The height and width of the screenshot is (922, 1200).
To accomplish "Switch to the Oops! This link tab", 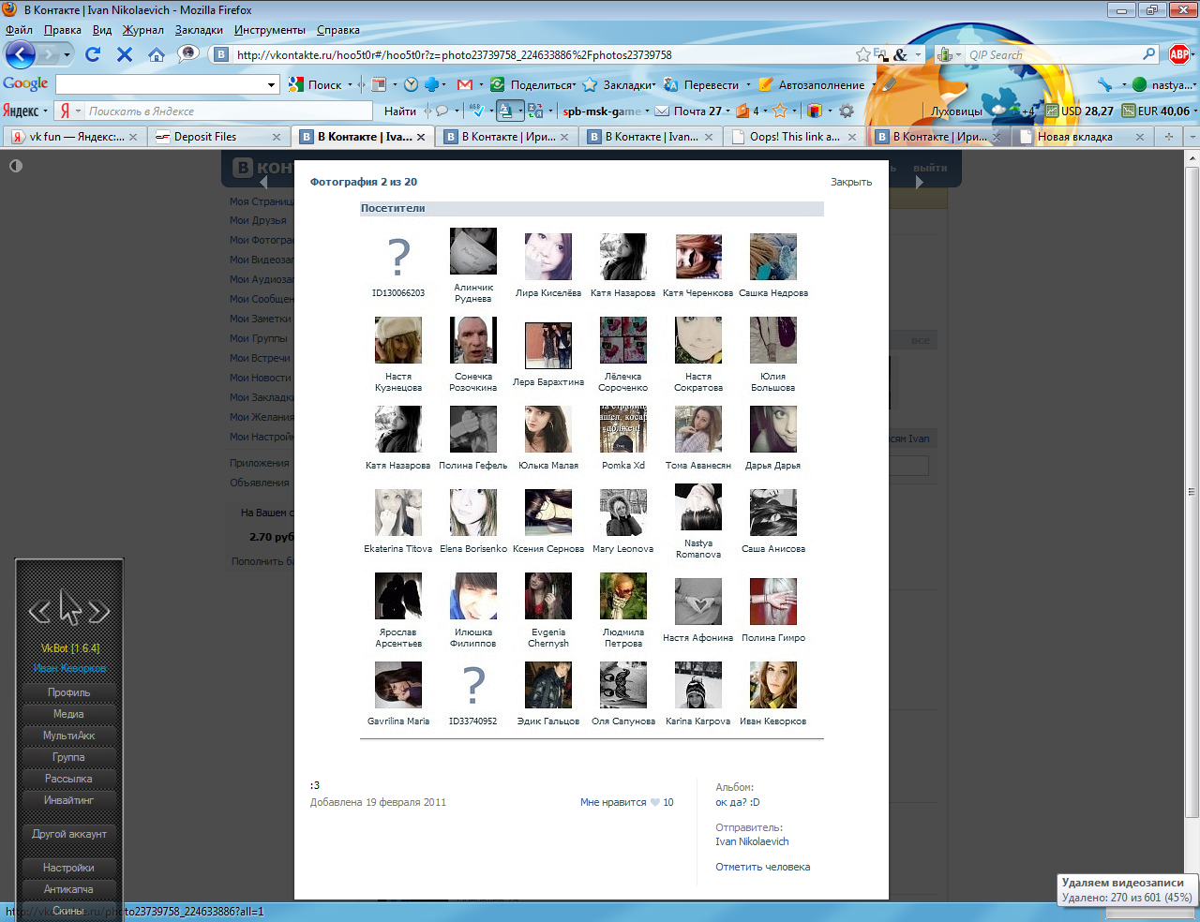I will [796, 136].
